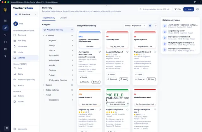Screen dimensions: 202x132
Task: Click the shield logo in the left rail
Action: click(5, 10)
